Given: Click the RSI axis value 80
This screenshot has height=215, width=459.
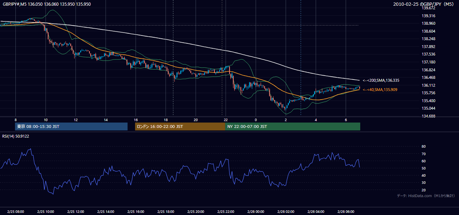Looking at the screenshot, I should [x=424, y=147].
